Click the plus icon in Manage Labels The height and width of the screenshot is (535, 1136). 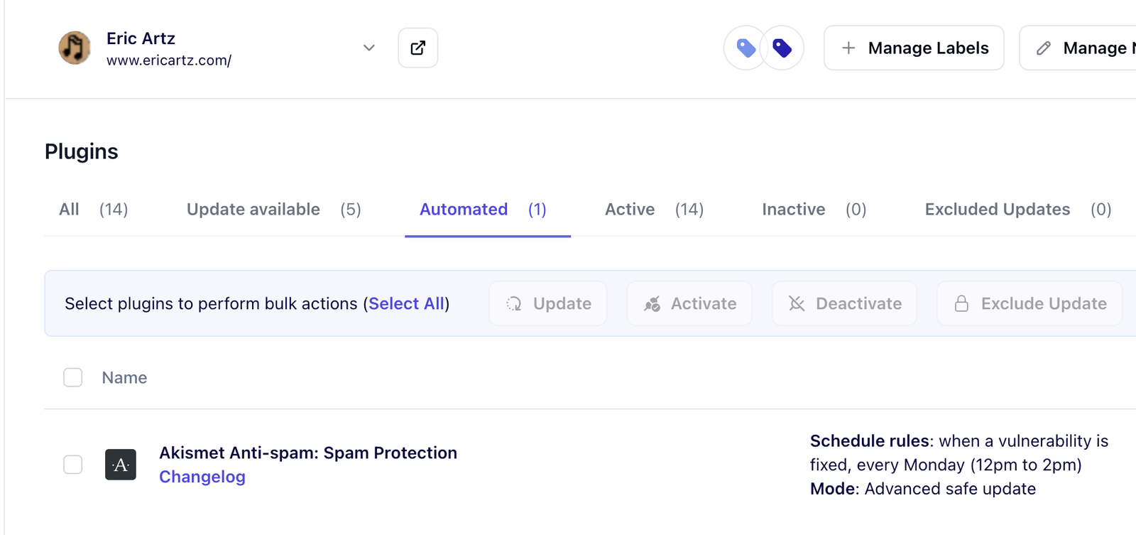click(x=848, y=48)
